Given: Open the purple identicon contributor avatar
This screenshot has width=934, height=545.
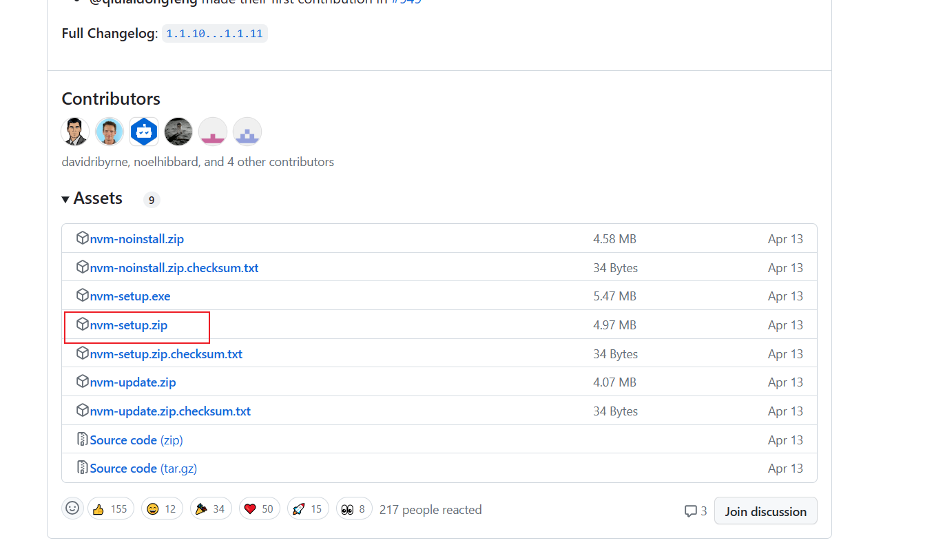Looking at the screenshot, I should point(247,132).
